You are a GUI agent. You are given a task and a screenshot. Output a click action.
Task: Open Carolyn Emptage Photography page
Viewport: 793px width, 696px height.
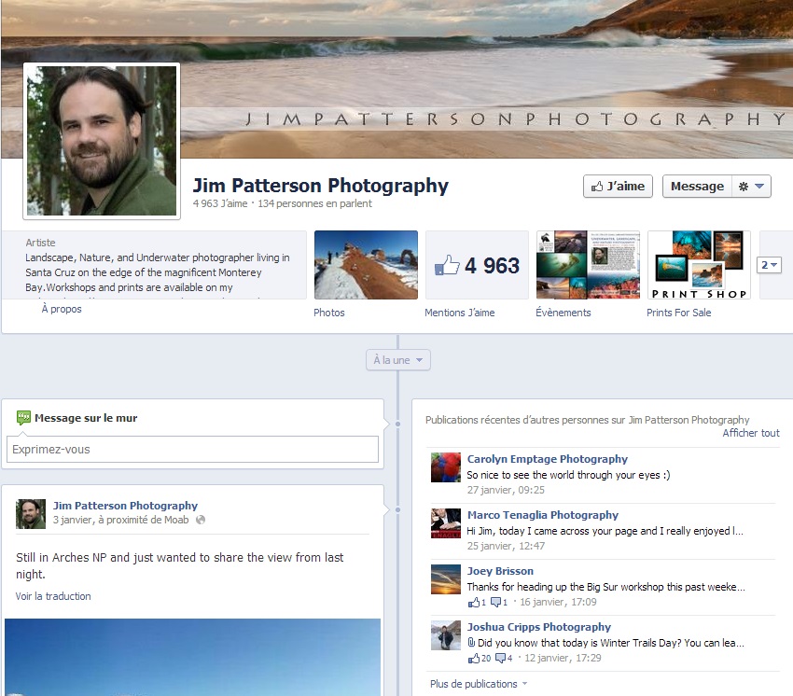pos(548,459)
